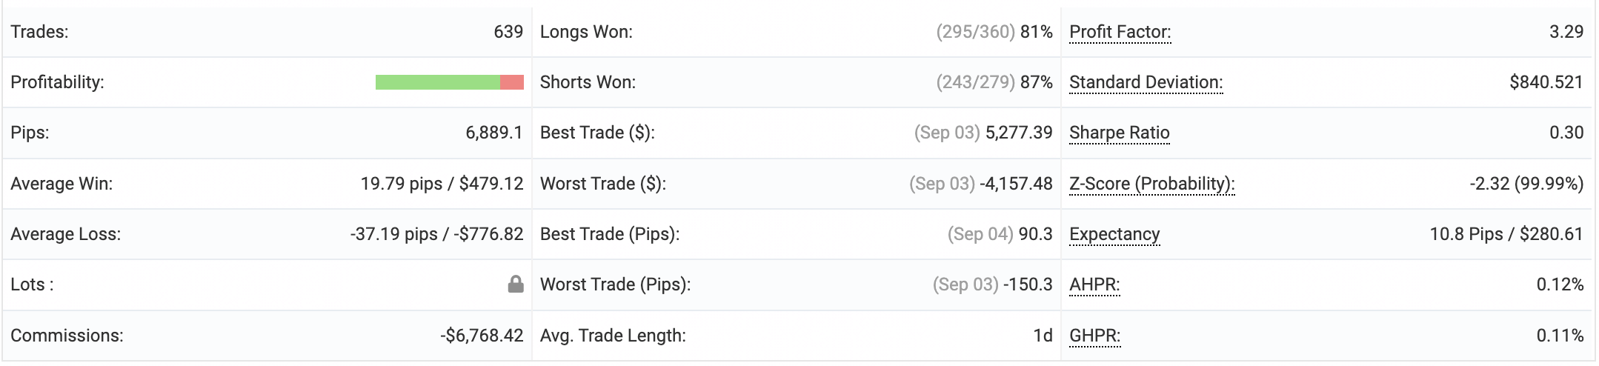Click the Commissions amount -$6,768.42
Viewport: 1599px width, 366px height.
point(482,336)
